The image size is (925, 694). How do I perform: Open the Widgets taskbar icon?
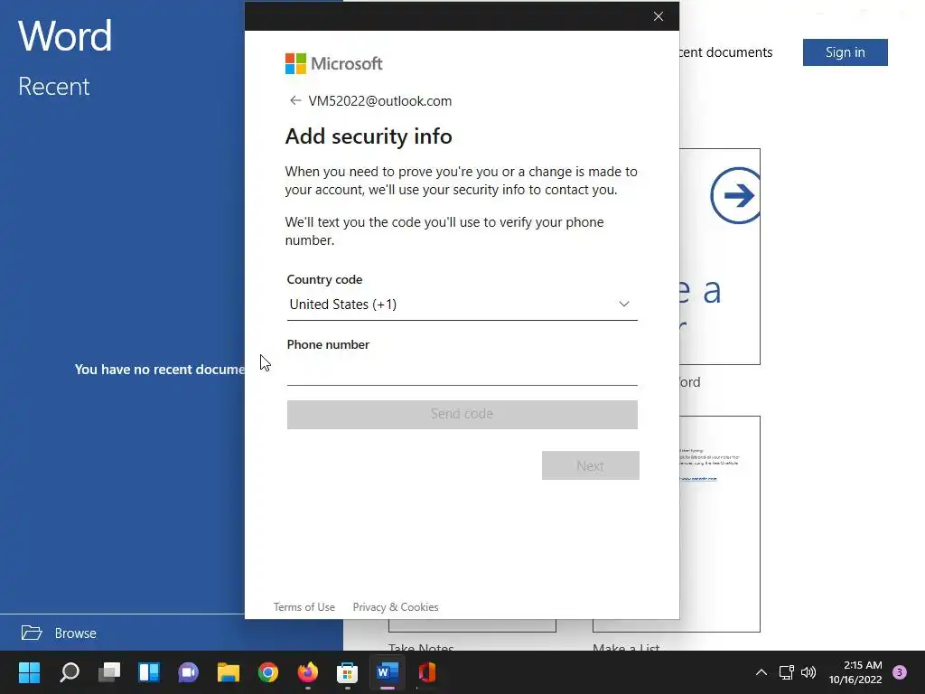(149, 672)
